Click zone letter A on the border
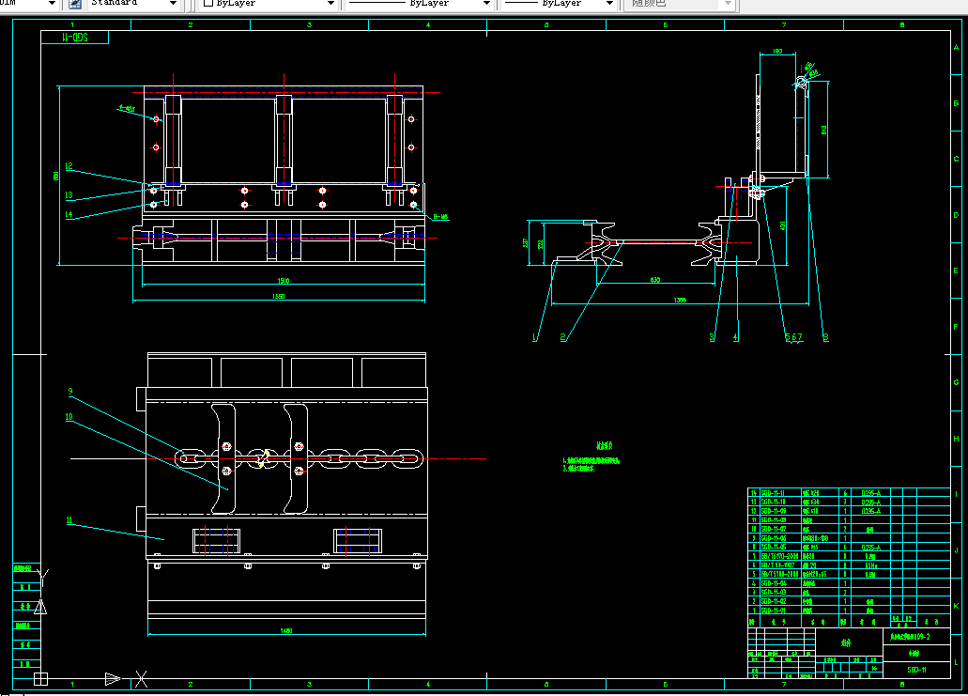The height and width of the screenshot is (696, 968). coord(957,48)
